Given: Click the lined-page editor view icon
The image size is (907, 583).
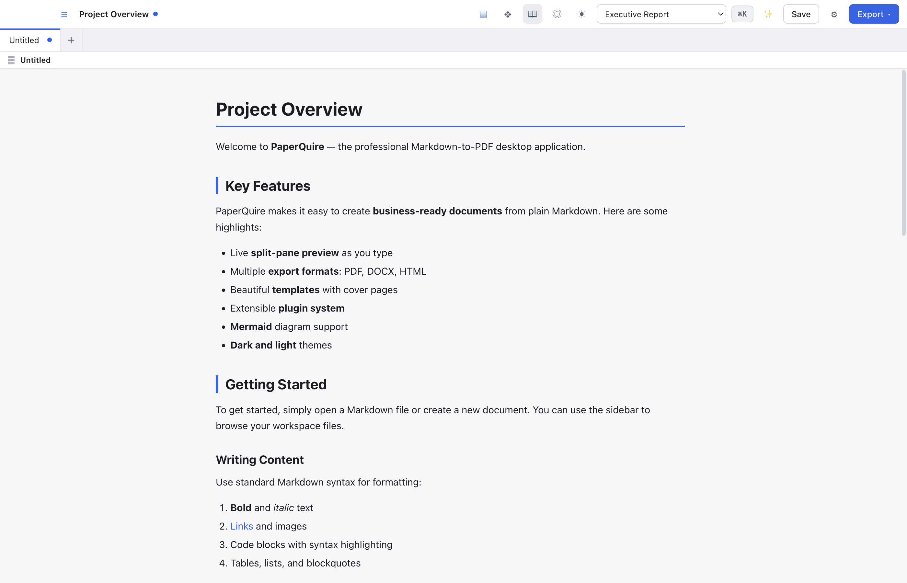Looking at the screenshot, I should pos(483,14).
